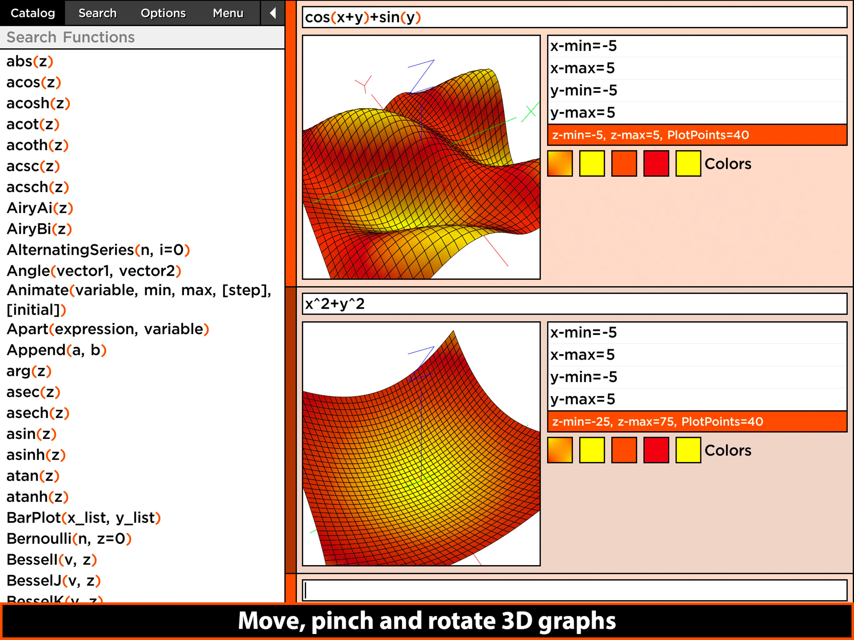Select BarPlot(x_list, y_list) from catalog

pos(83,517)
